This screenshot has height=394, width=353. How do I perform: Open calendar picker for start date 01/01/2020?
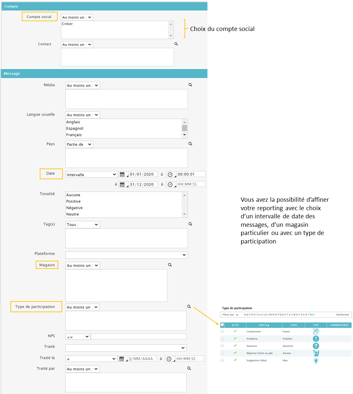tap(122, 175)
